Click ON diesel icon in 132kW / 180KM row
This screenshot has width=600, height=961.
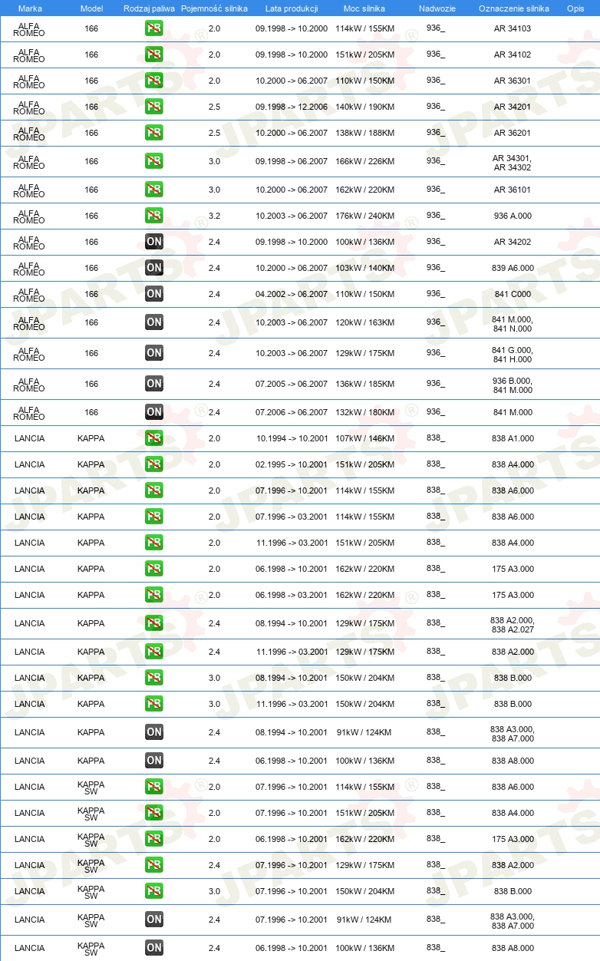pos(153,413)
